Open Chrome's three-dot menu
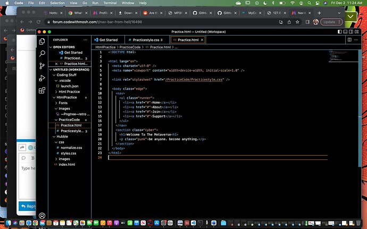Screen dimensions: 367x229 pos(339,22)
